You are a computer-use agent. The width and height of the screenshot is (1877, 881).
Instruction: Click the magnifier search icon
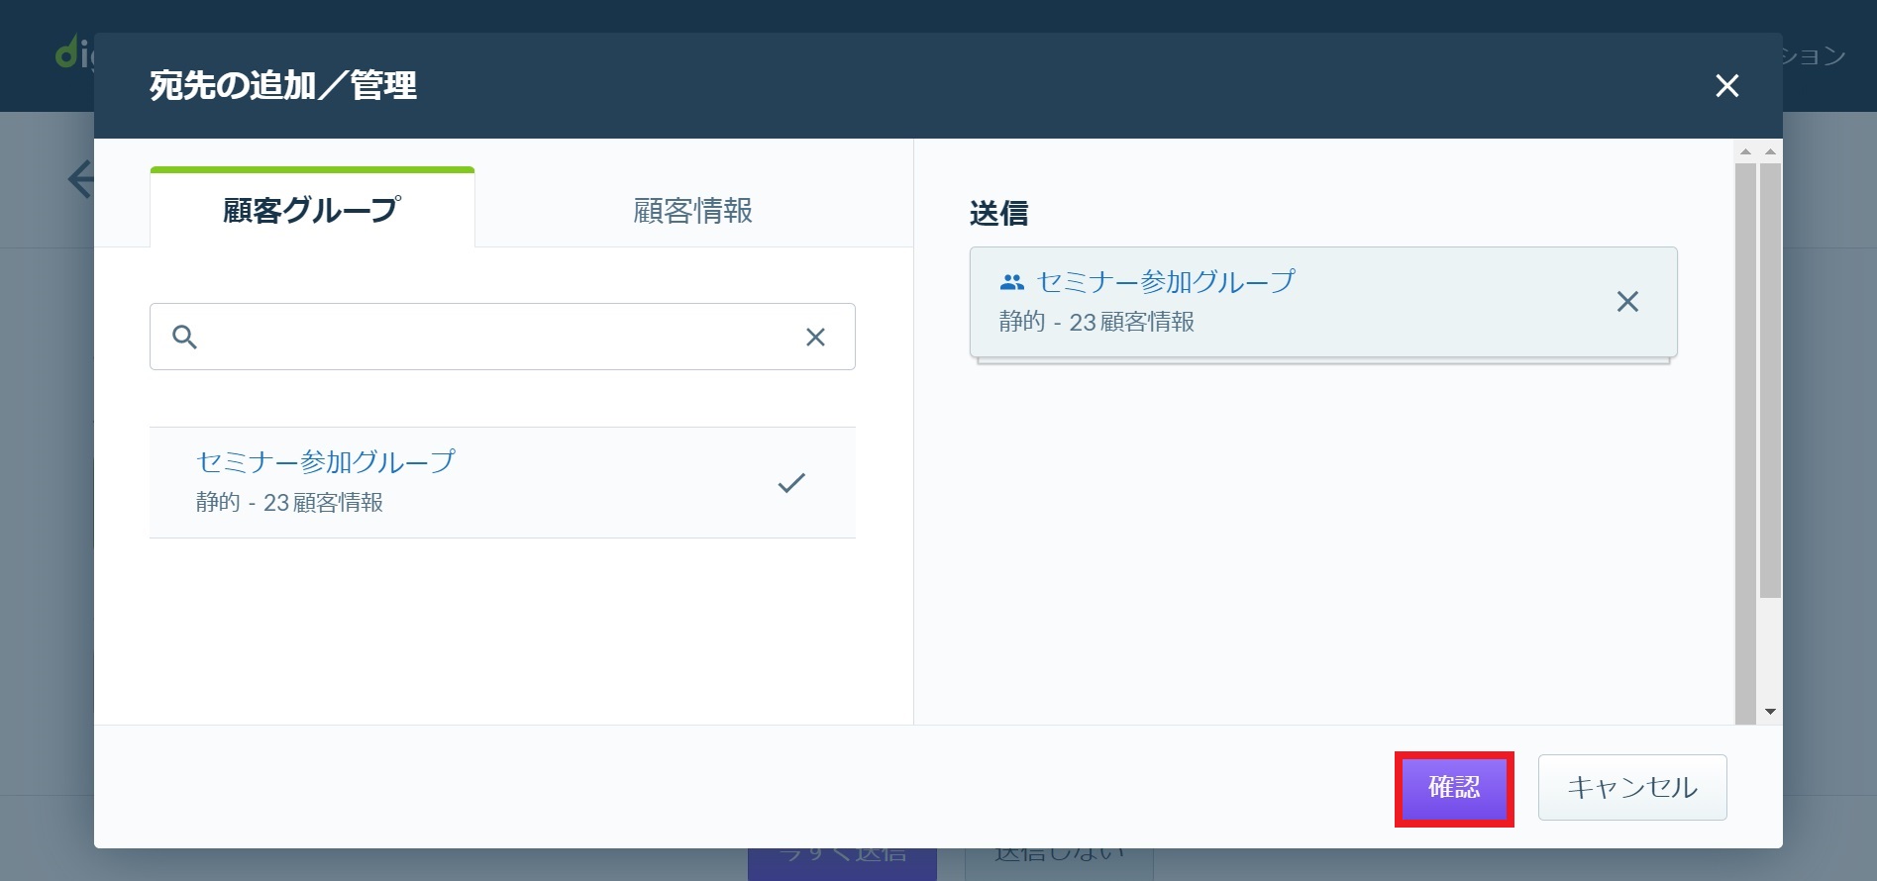coord(184,337)
